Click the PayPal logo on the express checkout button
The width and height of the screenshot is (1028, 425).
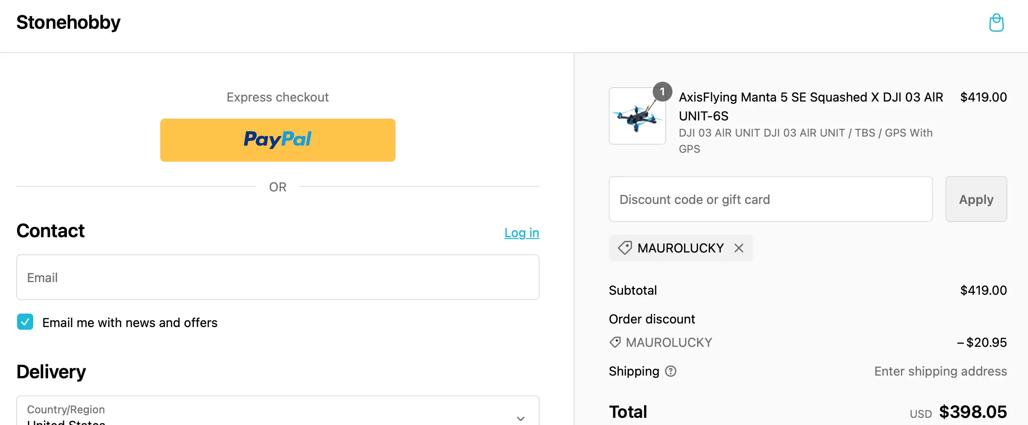pos(277,140)
